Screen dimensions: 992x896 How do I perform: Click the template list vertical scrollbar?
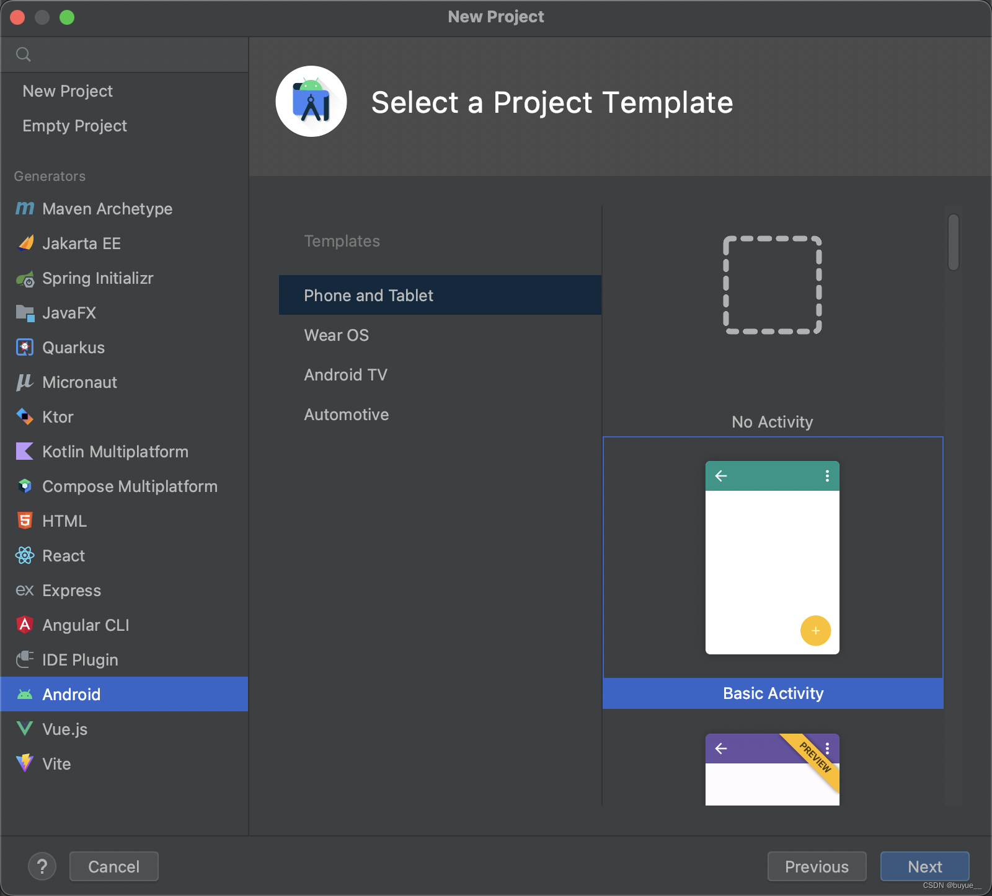pos(954,242)
